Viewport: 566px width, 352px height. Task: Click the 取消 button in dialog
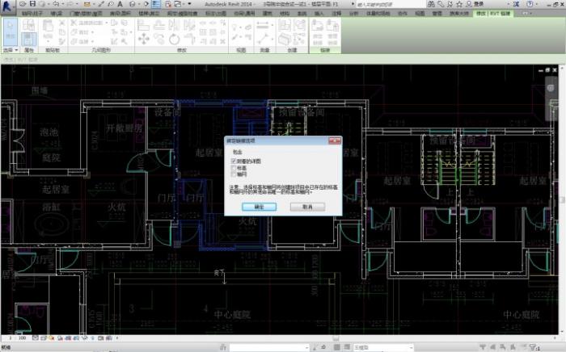pyautogui.click(x=307, y=207)
